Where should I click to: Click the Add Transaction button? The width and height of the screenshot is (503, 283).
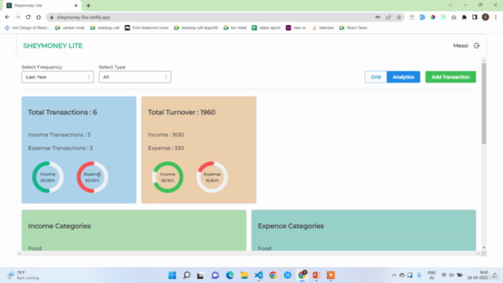click(x=450, y=77)
